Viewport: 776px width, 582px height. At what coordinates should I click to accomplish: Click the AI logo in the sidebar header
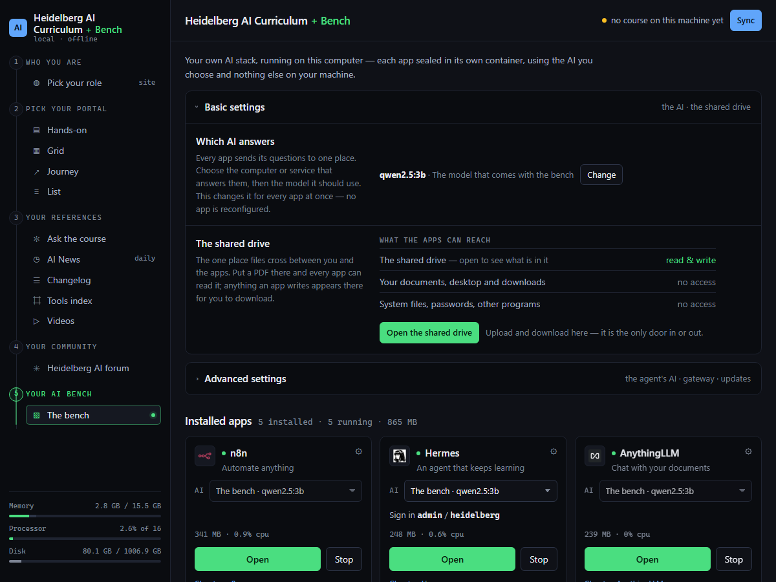click(18, 28)
